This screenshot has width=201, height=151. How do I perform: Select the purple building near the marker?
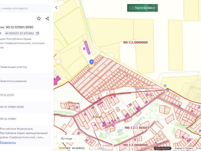coord(87,48)
